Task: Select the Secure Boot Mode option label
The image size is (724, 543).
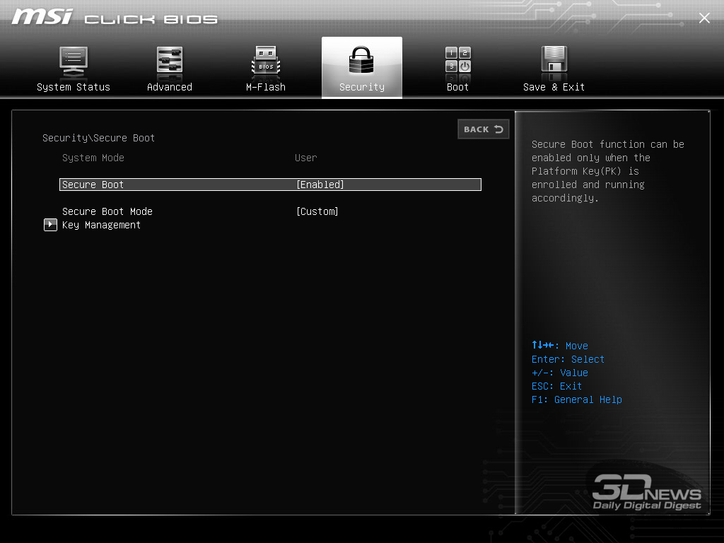Action: (x=107, y=211)
